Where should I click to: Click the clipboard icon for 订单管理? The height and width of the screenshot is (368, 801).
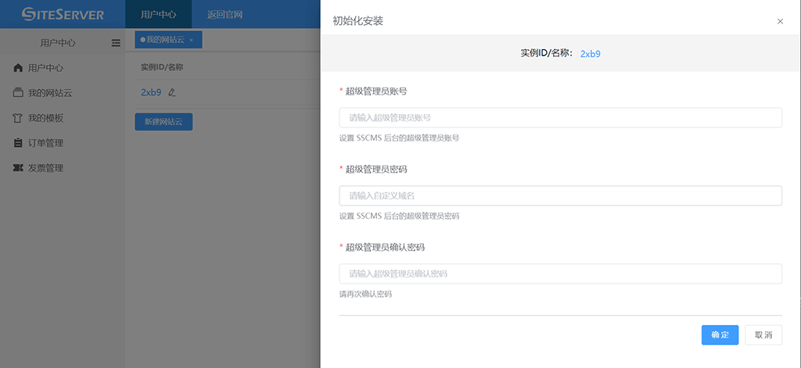[18, 143]
